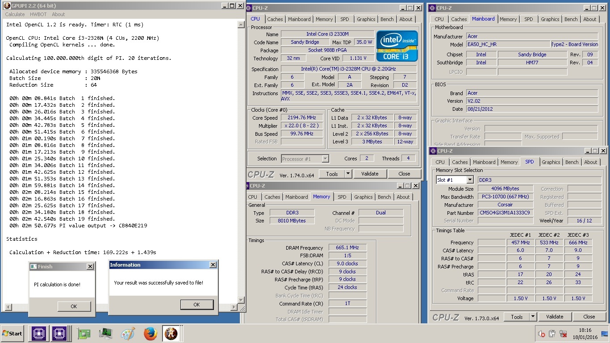Select Memory tab in Mainboard window
This screenshot has width=610, height=343.
508,19
